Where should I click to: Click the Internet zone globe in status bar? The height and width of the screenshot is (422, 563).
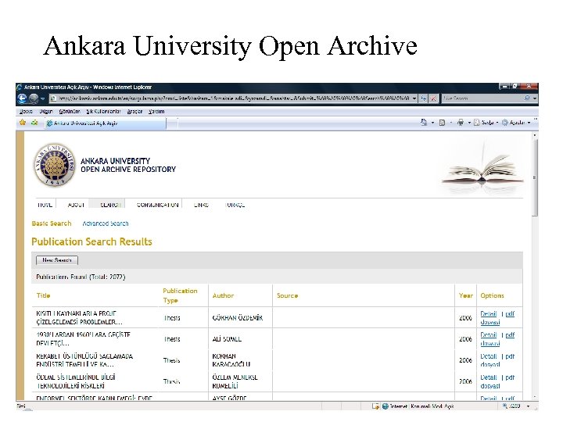click(385, 406)
